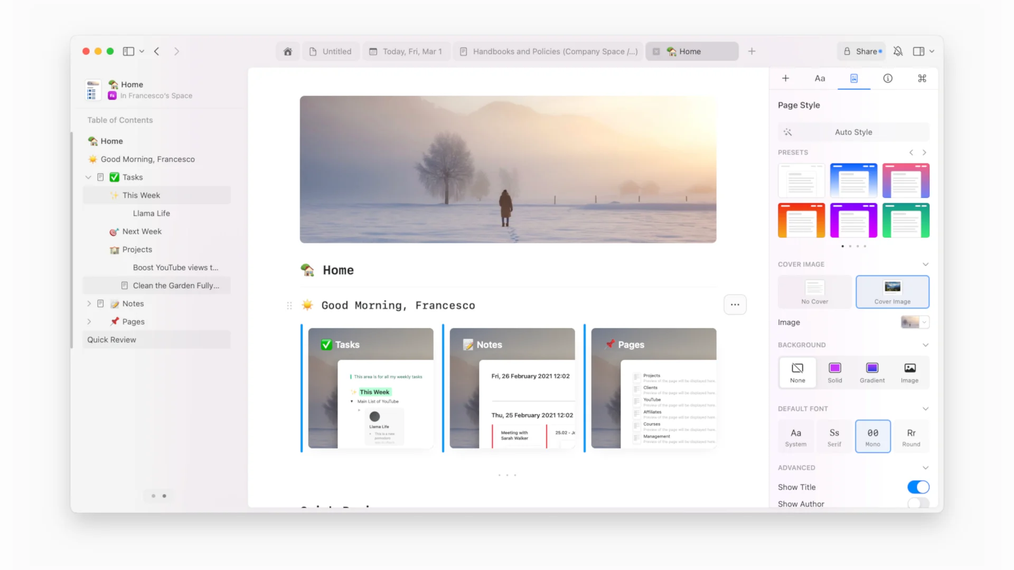The height and width of the screenshot is (570, 1014).
Task: Open the keyboard shortcuts panel
Action: pyautogui.click(x=922, y=78)
